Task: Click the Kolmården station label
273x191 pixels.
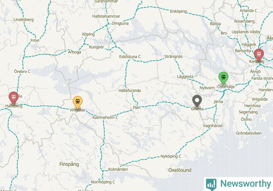Action: [x=118, y=169]
